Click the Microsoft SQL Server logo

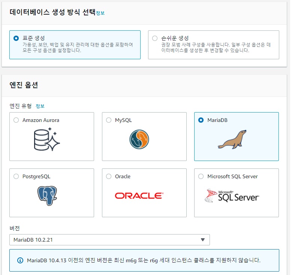pos(232,195)
